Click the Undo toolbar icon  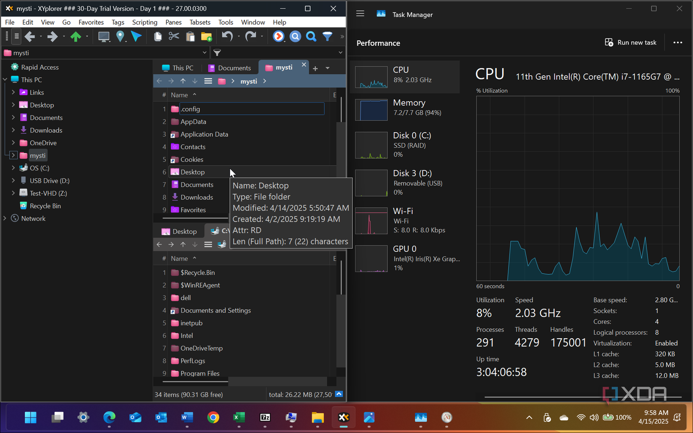coord(227,37)
